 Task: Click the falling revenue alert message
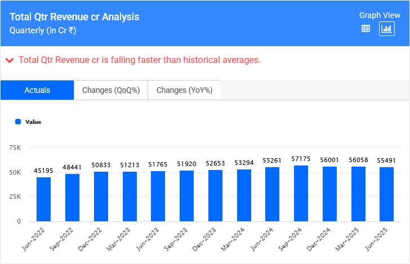coord(140,60)
